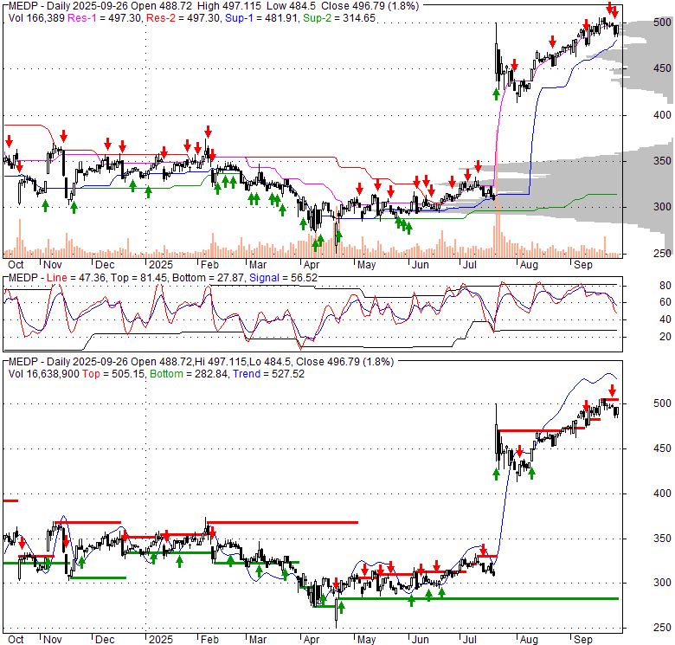
Task: Click 2025 on bottom chart date axis
Action: [161, 640]
